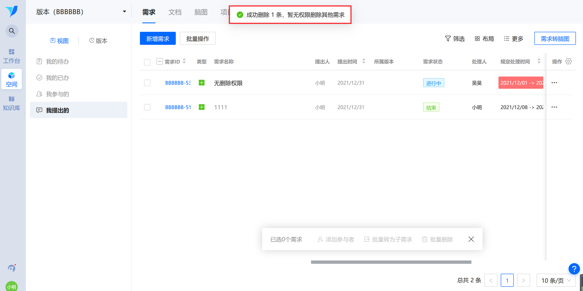This screenshot has height=291, width=583.
Task: Click the column settings gear icon
Action: tap(568, 61)
